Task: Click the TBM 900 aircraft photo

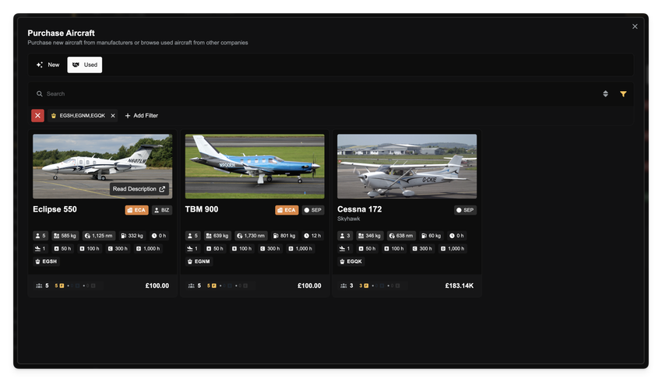Action: coord(255,166)
